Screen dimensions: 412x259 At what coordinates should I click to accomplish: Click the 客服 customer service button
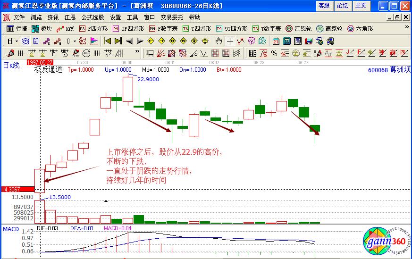click(x=324, y=6)
